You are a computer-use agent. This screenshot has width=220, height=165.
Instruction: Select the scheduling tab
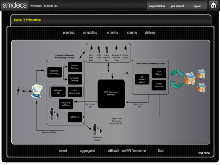[x=90, y=33]
